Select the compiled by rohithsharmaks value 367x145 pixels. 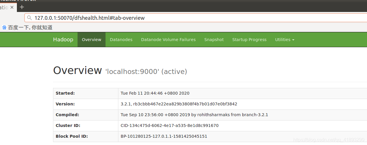tap(194, 115)
